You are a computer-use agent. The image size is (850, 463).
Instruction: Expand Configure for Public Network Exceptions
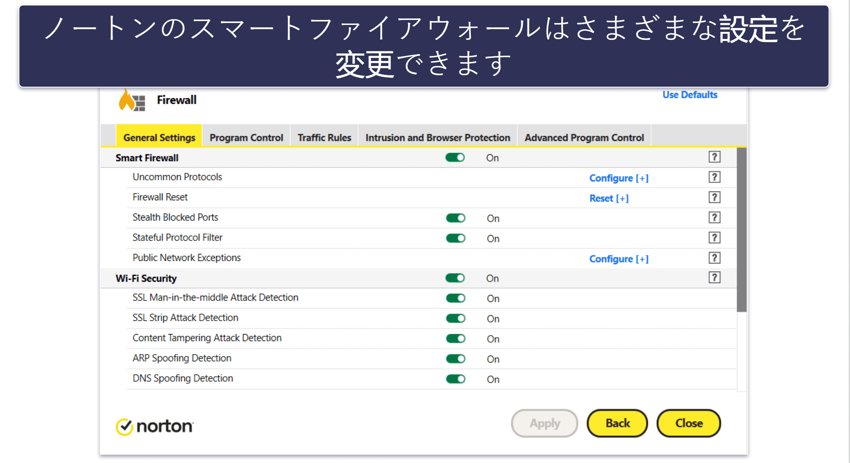pos(619,259)
